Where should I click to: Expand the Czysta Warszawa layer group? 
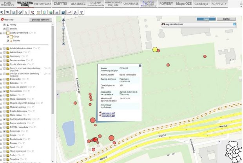click(x=1, y=64)
